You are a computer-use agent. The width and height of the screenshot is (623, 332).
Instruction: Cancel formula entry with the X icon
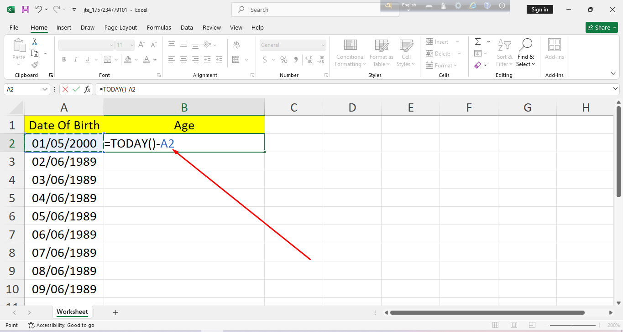pyautogui.click(x=65, y=89)
